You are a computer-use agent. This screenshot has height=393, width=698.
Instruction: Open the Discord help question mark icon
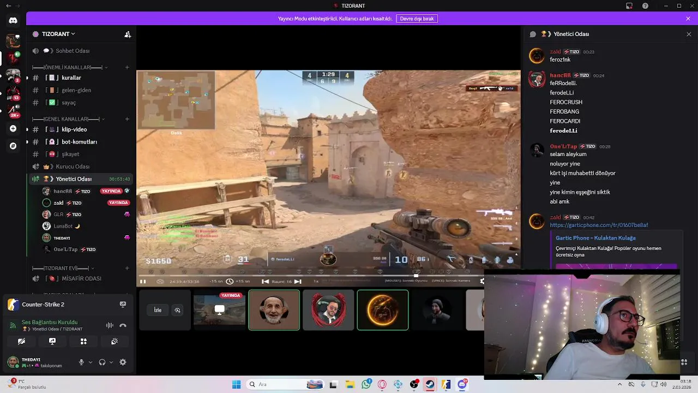(646, 5)
